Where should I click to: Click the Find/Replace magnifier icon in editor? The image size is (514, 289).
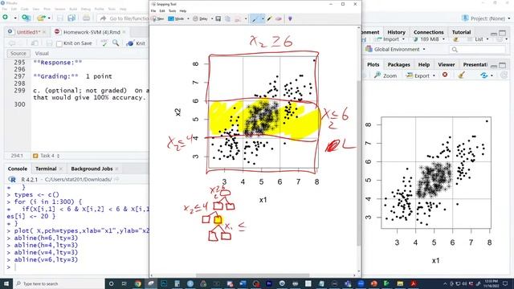[x=116, y=43]
